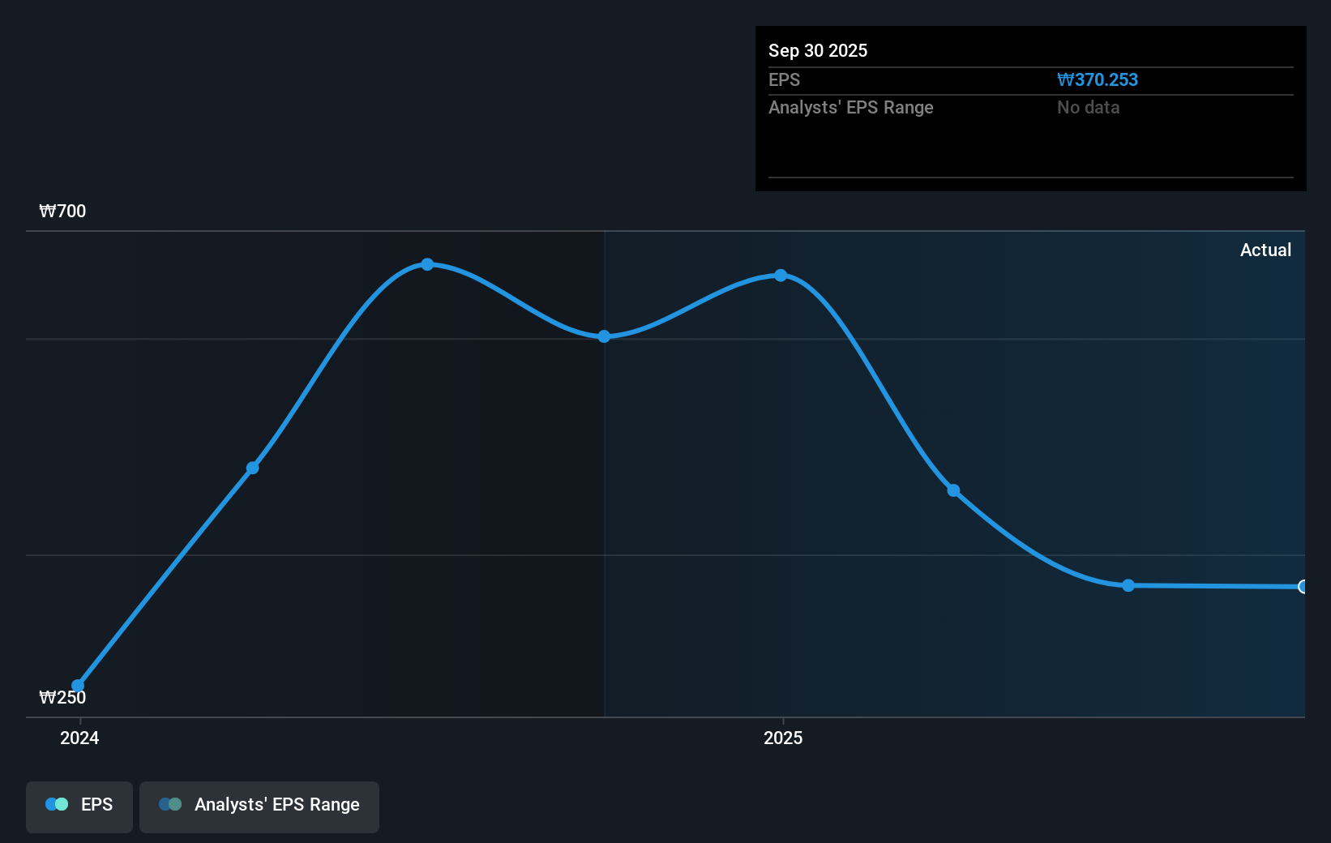The image size is (1331, 843).
Task: Select the first EPS data point at ₩250
Action: (78, 686)
